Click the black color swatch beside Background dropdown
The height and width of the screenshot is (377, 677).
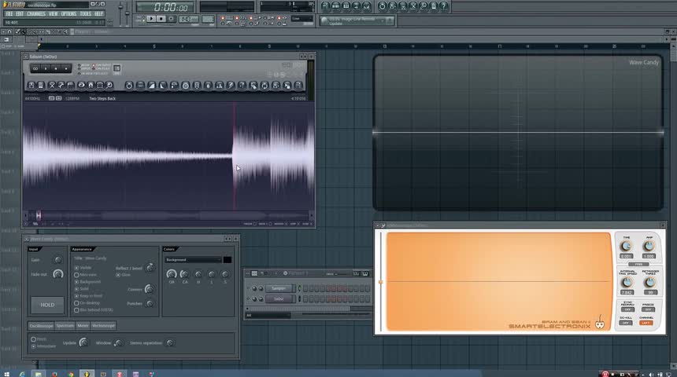(x=228, y=259)
